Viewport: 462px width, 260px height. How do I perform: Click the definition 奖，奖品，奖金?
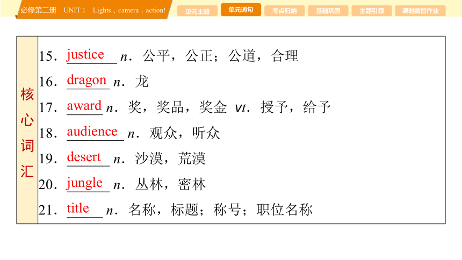pos(177,107)
